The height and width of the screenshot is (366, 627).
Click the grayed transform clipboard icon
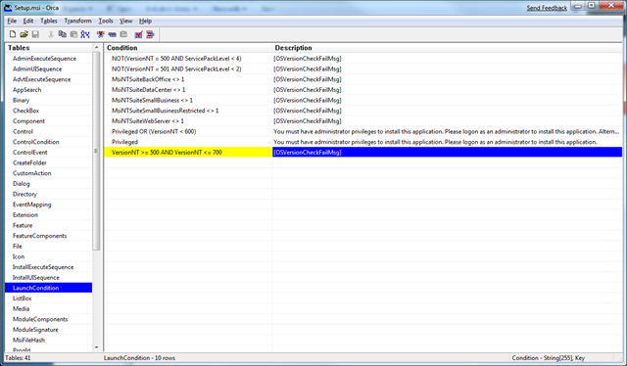pyautogui.click(x=123, y=34)
